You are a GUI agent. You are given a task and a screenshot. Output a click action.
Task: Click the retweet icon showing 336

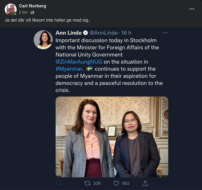pos(88,183)
